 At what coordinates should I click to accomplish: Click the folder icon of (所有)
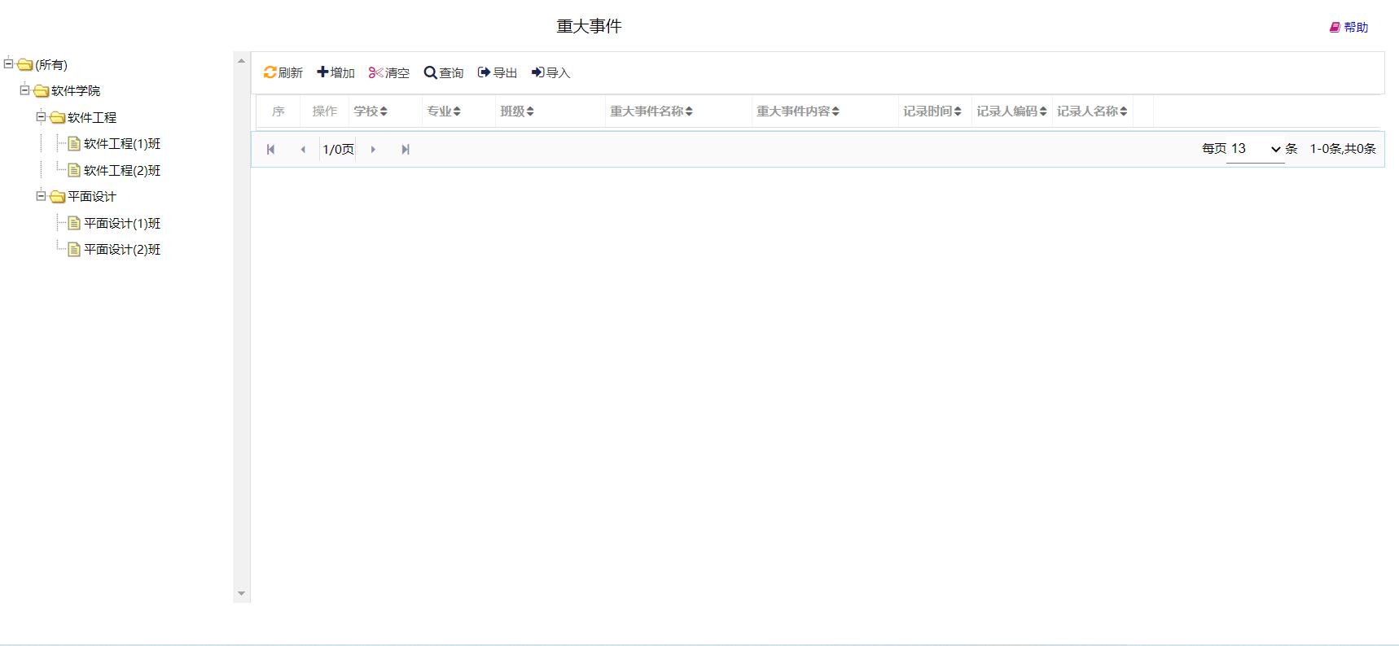25,64
